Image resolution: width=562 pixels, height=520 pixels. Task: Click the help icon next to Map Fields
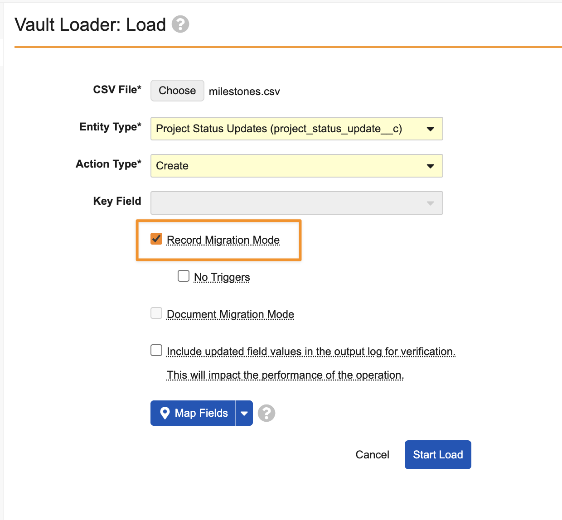[266, 413]
